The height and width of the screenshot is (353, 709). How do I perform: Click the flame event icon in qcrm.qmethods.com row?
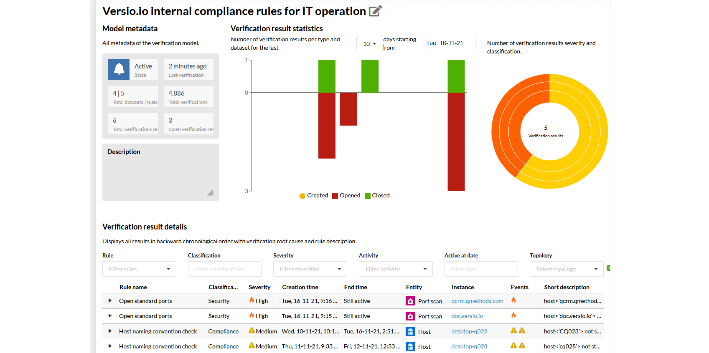tap(514, 300)
